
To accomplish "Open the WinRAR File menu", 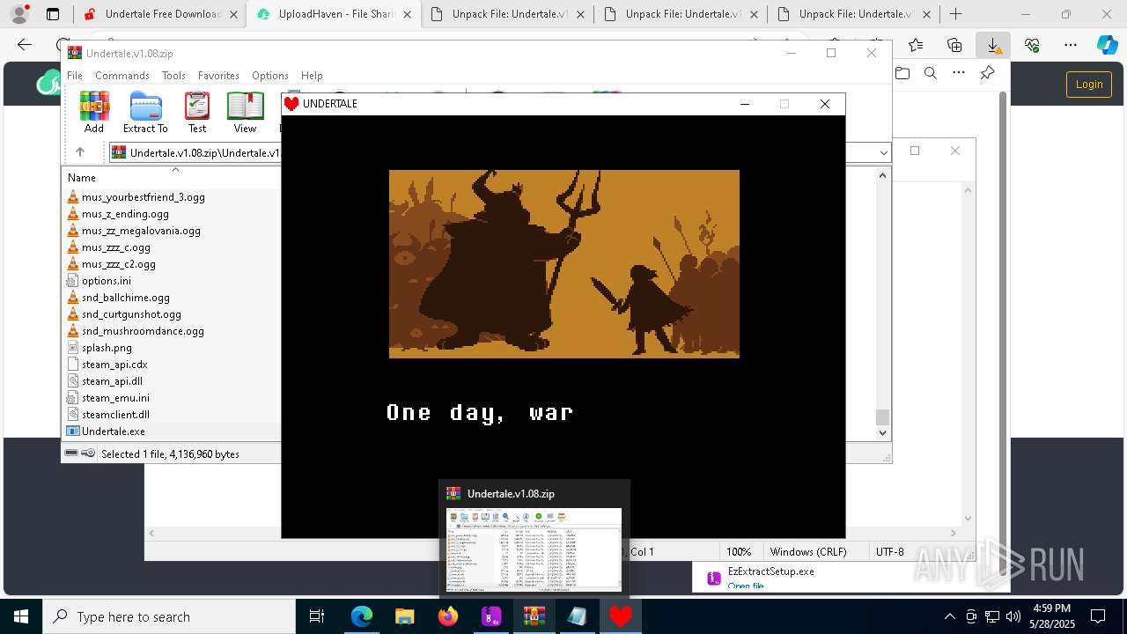I will 75,76.
